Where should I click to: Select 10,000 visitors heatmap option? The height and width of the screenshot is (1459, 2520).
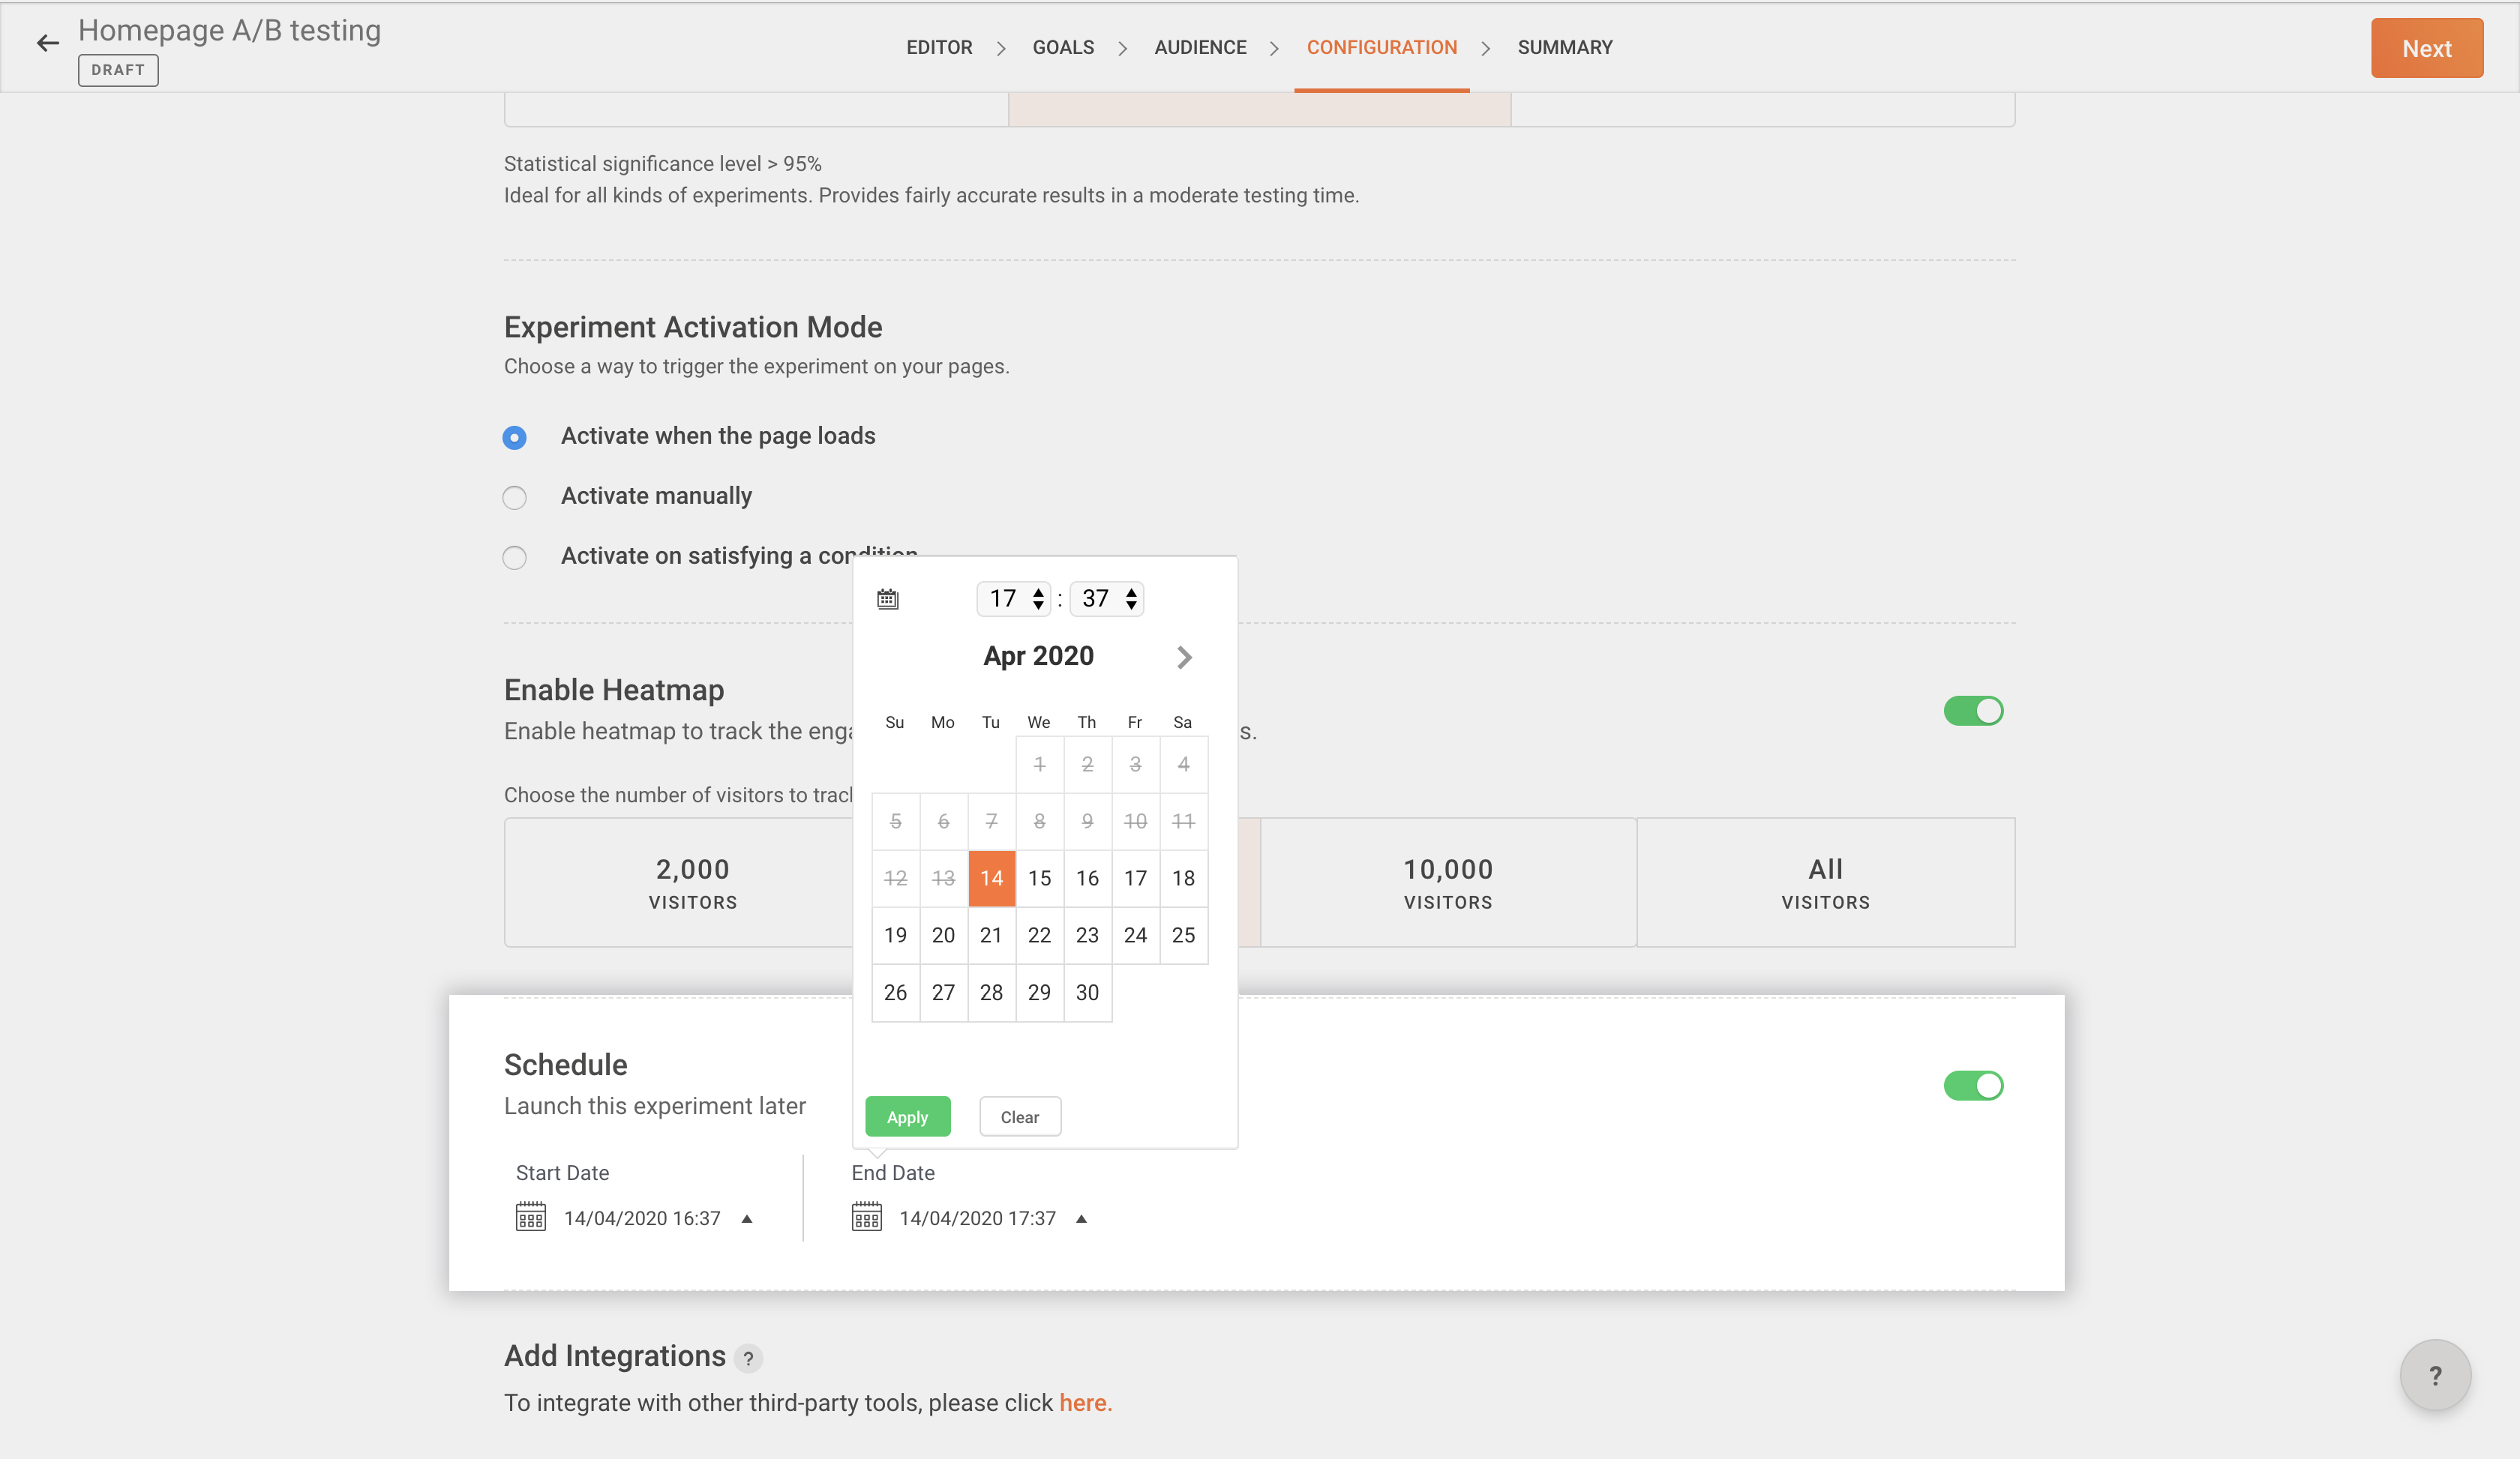(1447, 882)
